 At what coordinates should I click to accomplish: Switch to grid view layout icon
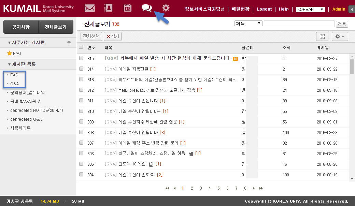[322, 36]
